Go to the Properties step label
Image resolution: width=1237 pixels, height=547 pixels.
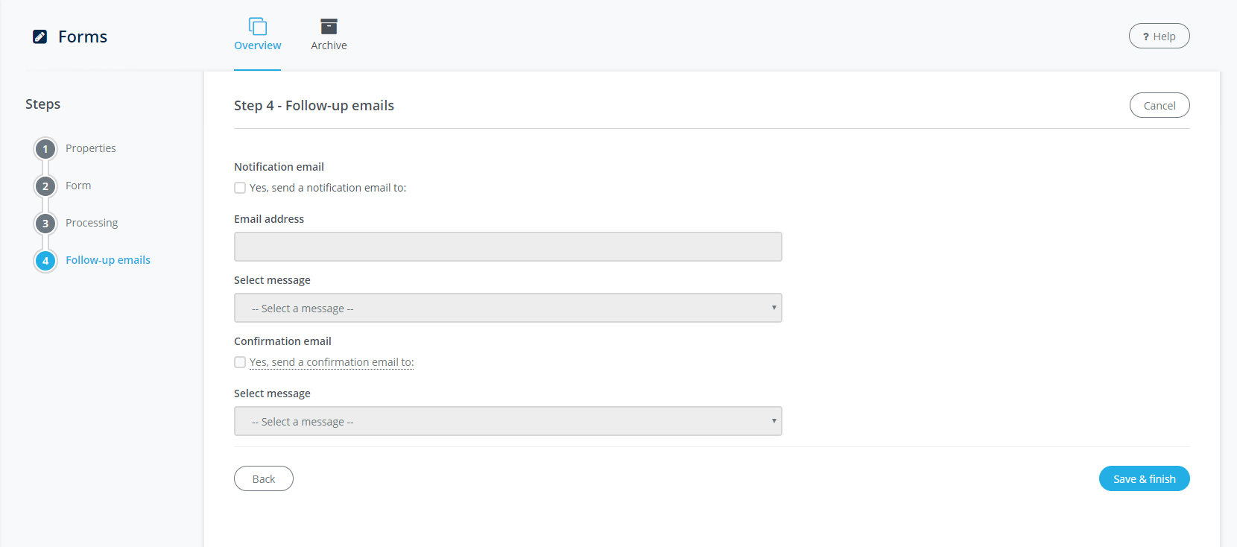coord(91,148)
